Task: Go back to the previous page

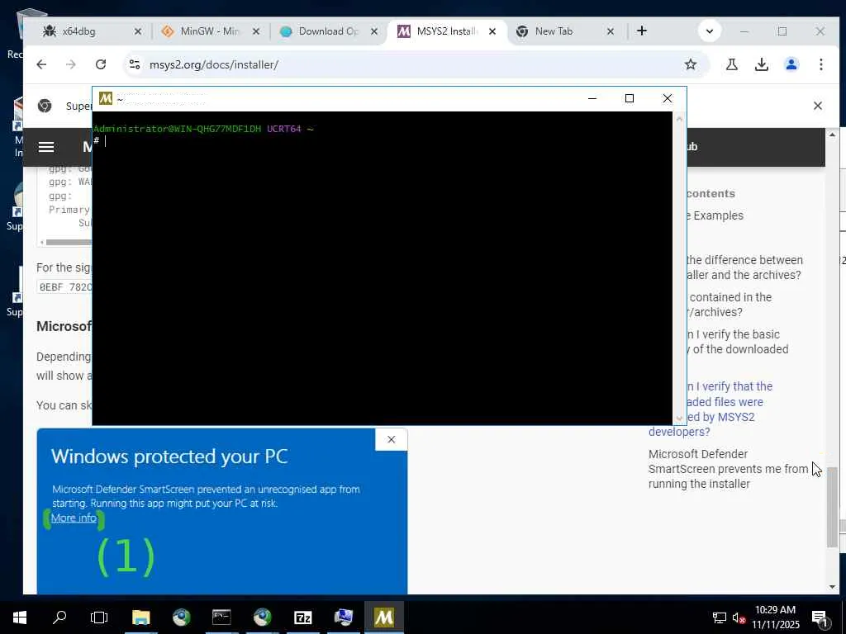Action: coord(41,64)
